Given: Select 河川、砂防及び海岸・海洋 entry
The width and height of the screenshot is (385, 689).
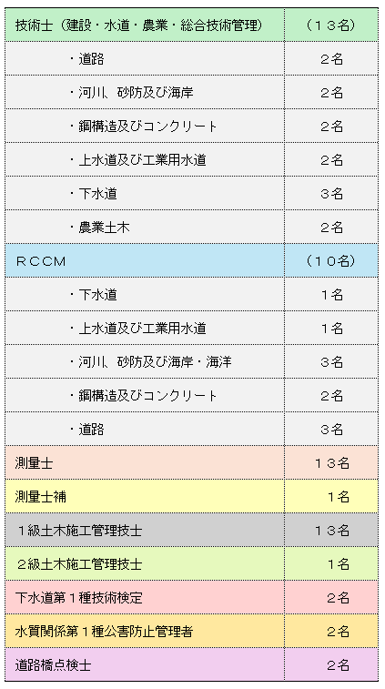Looking at the screenshot, I should tap(150, 362).
